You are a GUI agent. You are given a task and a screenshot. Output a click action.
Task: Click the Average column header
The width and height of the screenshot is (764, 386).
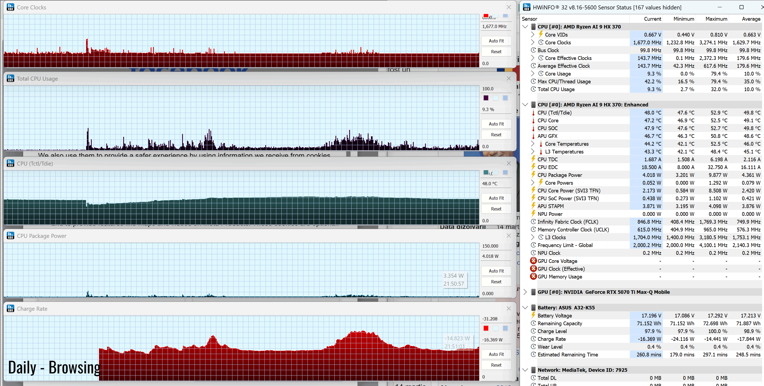(x=746, y=19)
